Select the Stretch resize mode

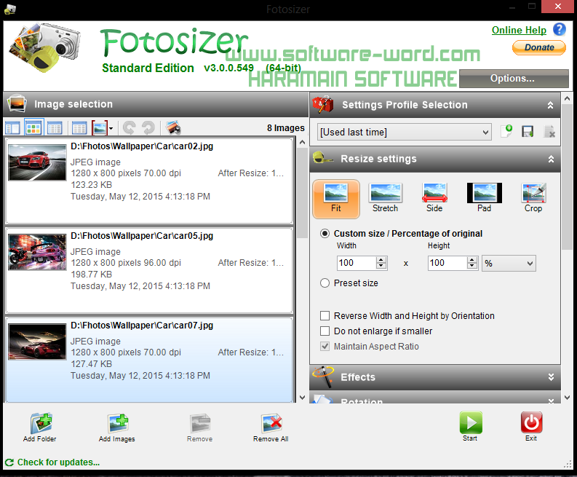click(385, 198)
